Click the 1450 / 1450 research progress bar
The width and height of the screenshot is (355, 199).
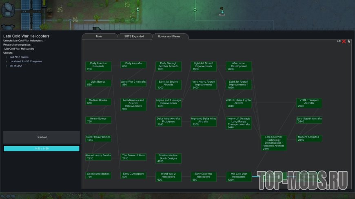click(42, 149)
